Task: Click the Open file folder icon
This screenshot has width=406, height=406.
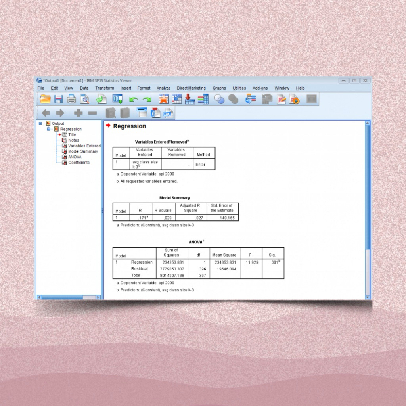Action: [45, 99]
